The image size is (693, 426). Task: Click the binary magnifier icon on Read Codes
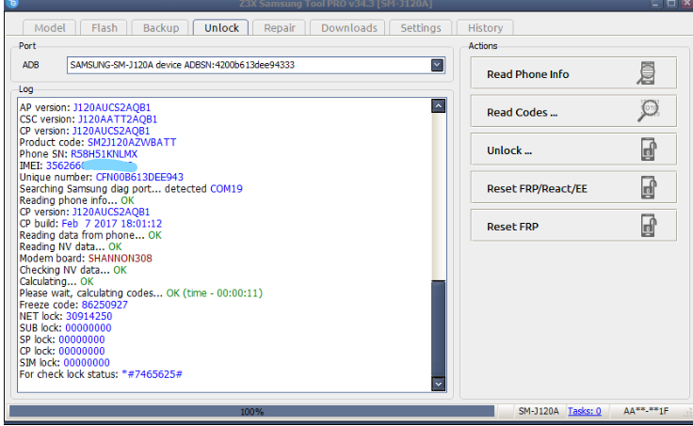click(649, 111)
